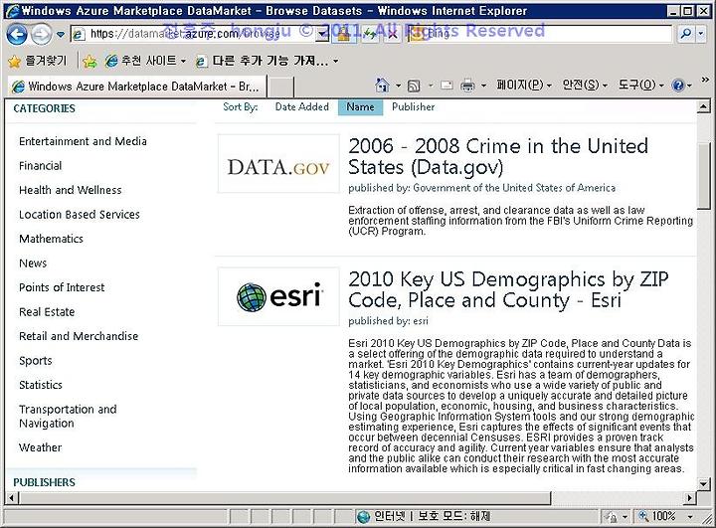The image size is (716, 528).
Task: Click the horizontal scrollbar thumb
Action: coord(285,498)
